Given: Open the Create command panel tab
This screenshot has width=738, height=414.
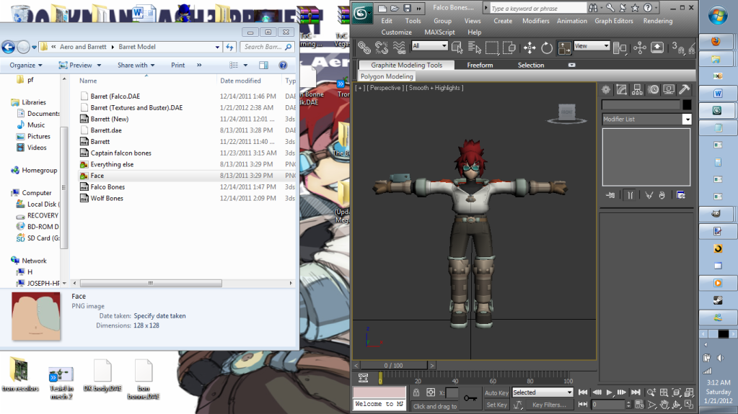Looking at the screenshot, I should pos(606,89).
